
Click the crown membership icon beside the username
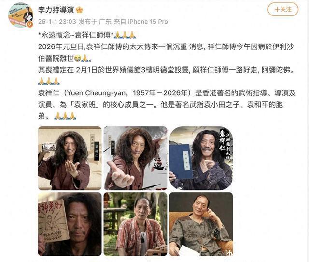pos(79,10)
